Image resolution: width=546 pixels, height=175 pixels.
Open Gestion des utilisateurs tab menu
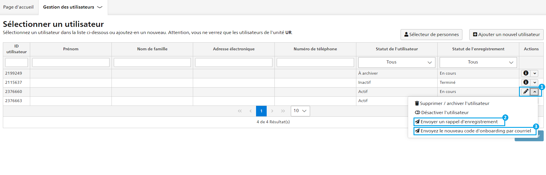(x=73, y=7)
